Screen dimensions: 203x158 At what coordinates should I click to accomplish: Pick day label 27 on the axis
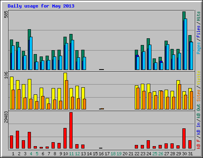coord(167,154)
